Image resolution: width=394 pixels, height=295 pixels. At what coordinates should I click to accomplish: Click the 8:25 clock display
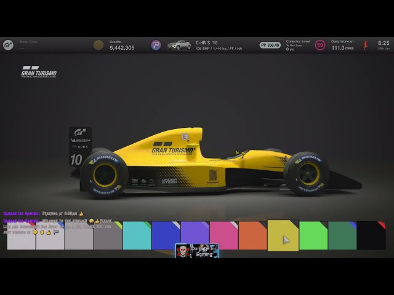pos(384,43)
